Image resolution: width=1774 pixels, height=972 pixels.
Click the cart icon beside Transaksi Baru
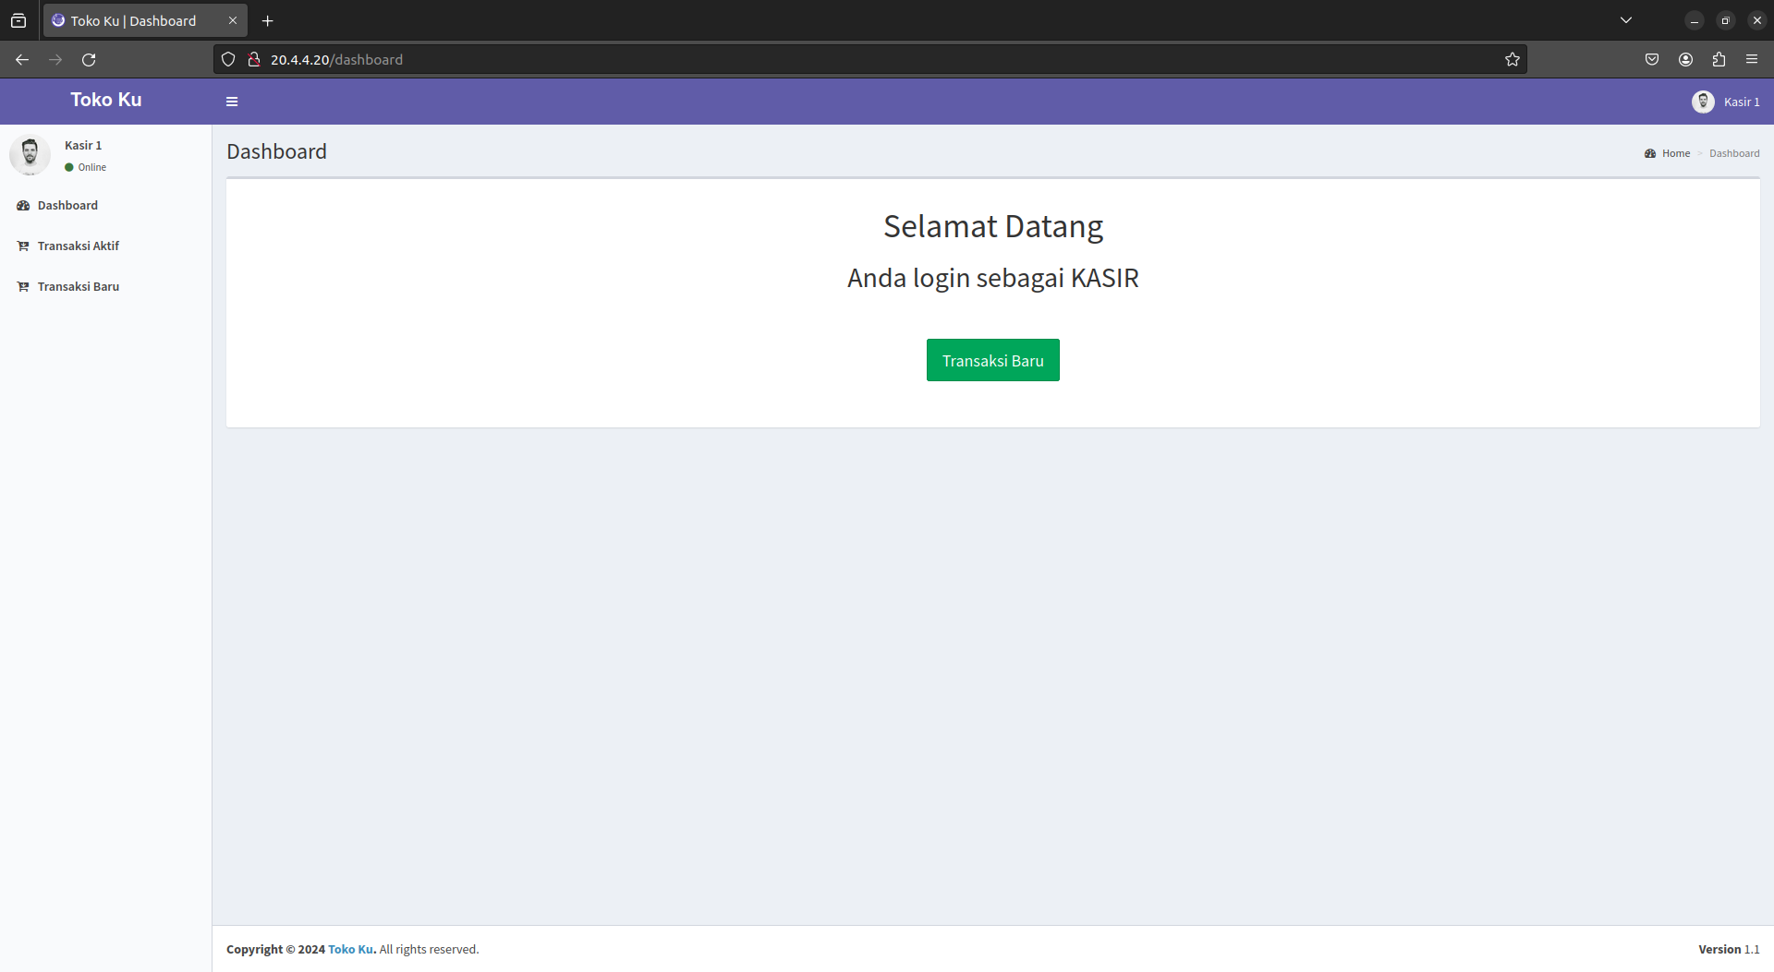coord(23,286)
